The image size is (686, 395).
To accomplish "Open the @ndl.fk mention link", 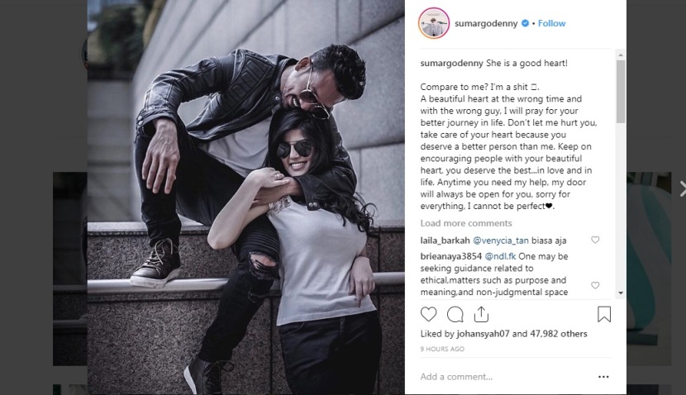I will pos(500,256).
